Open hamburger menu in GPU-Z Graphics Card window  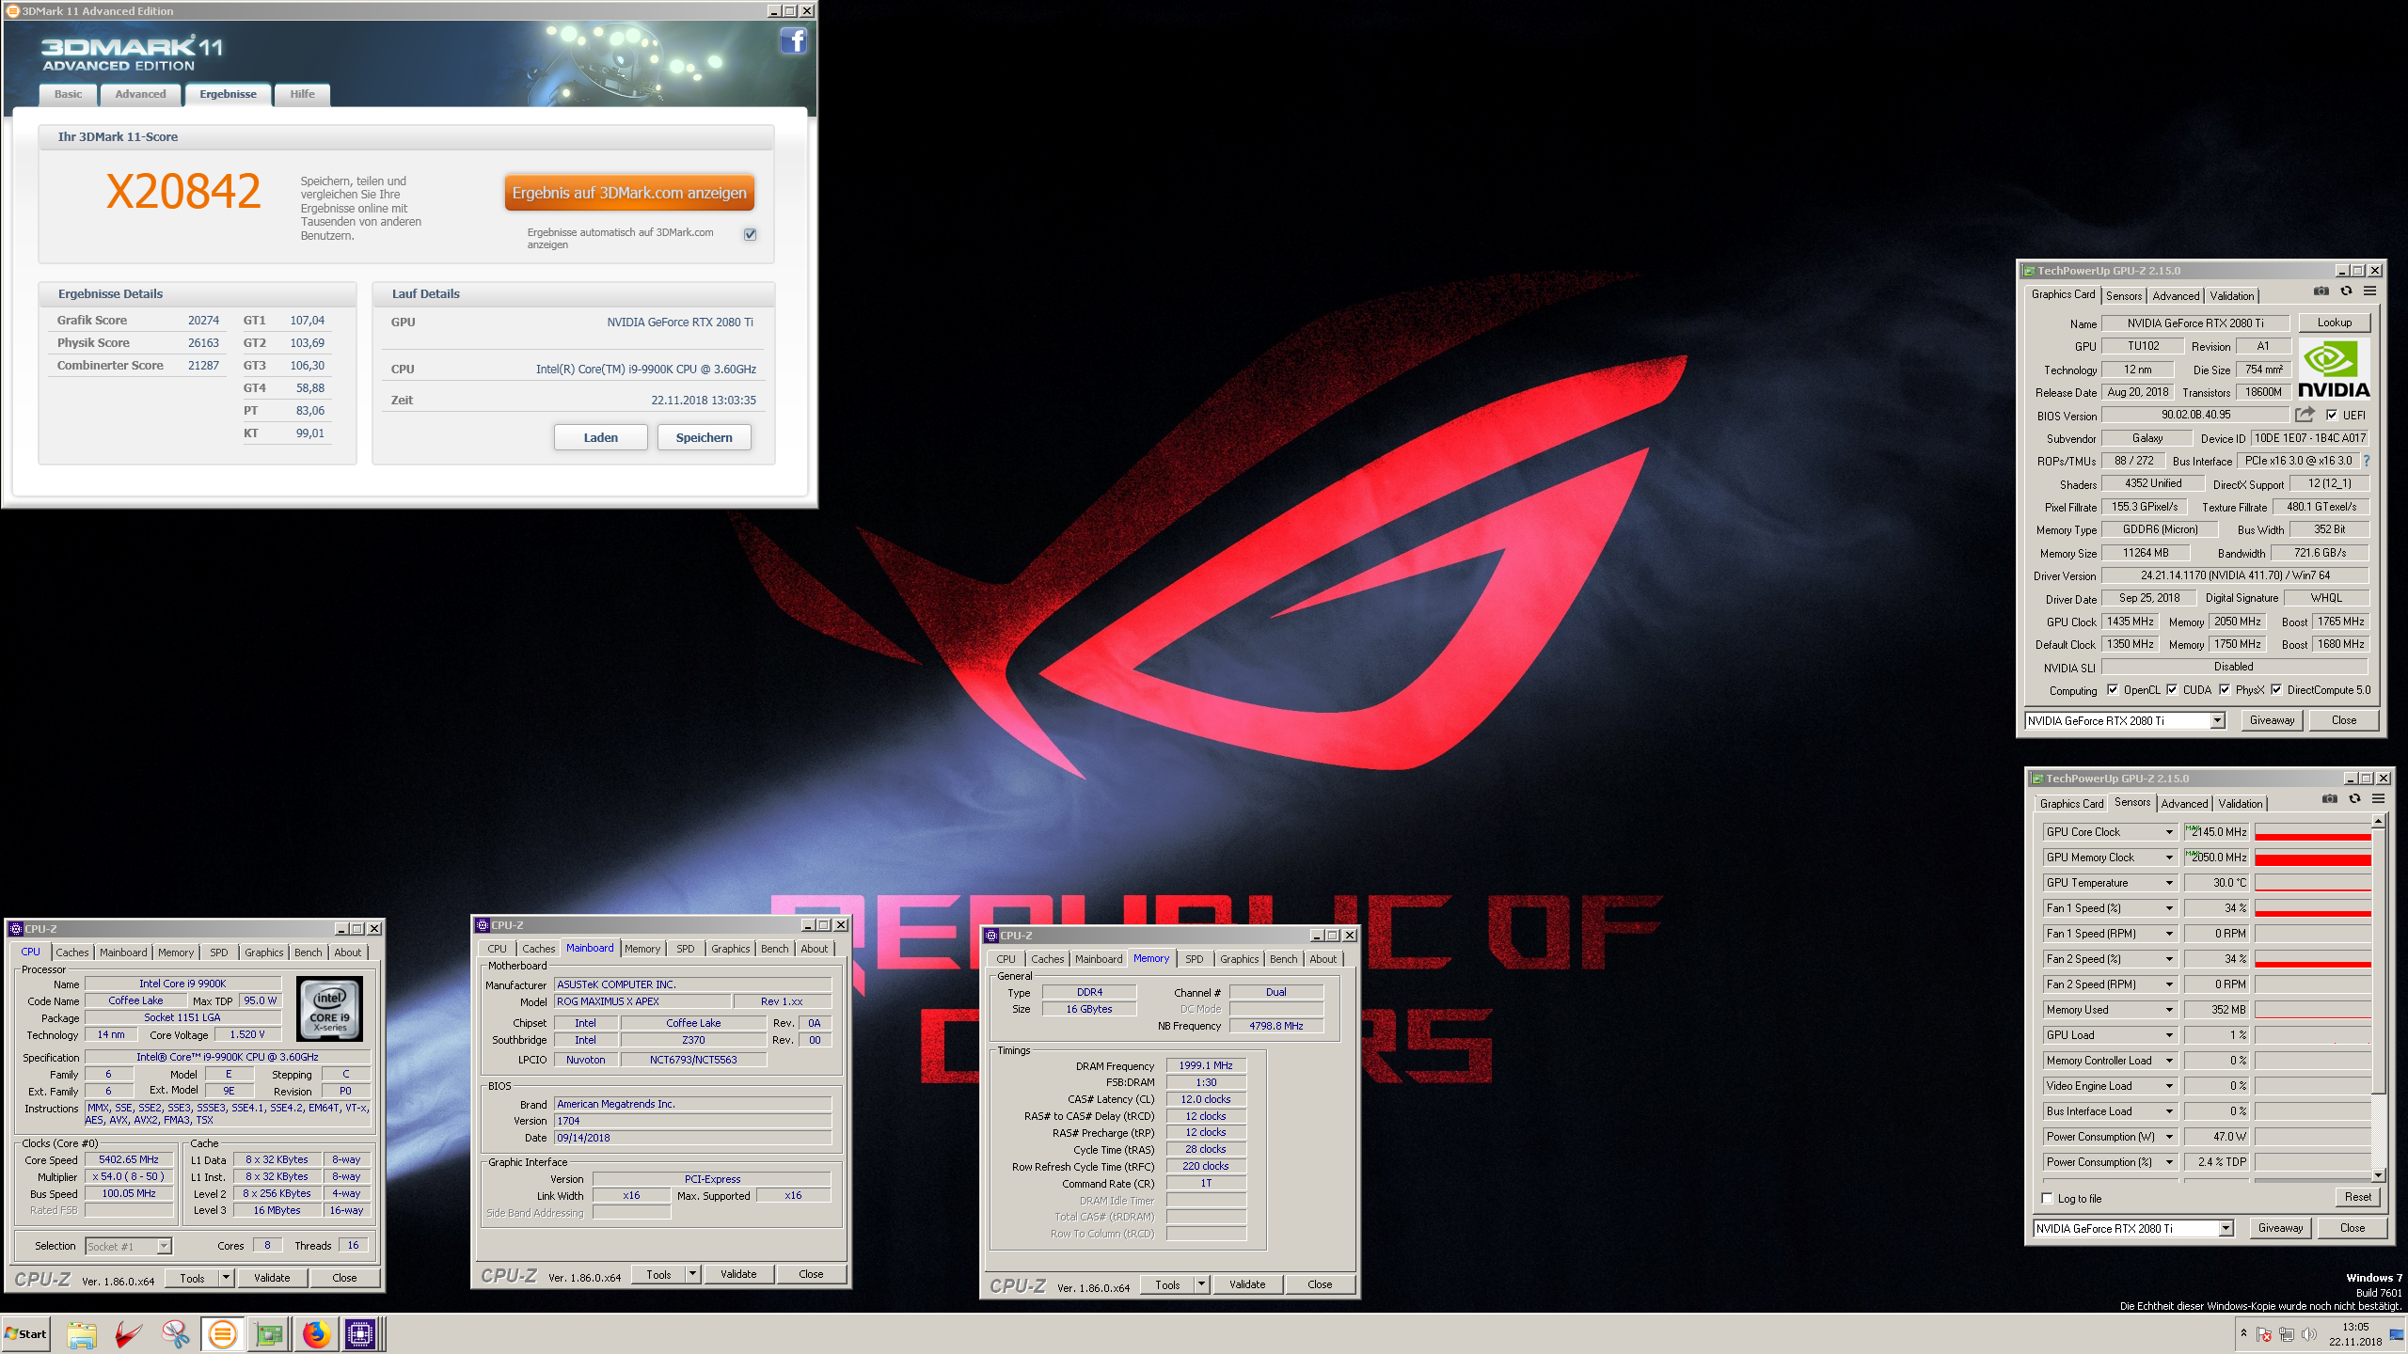click(2370, 291)
